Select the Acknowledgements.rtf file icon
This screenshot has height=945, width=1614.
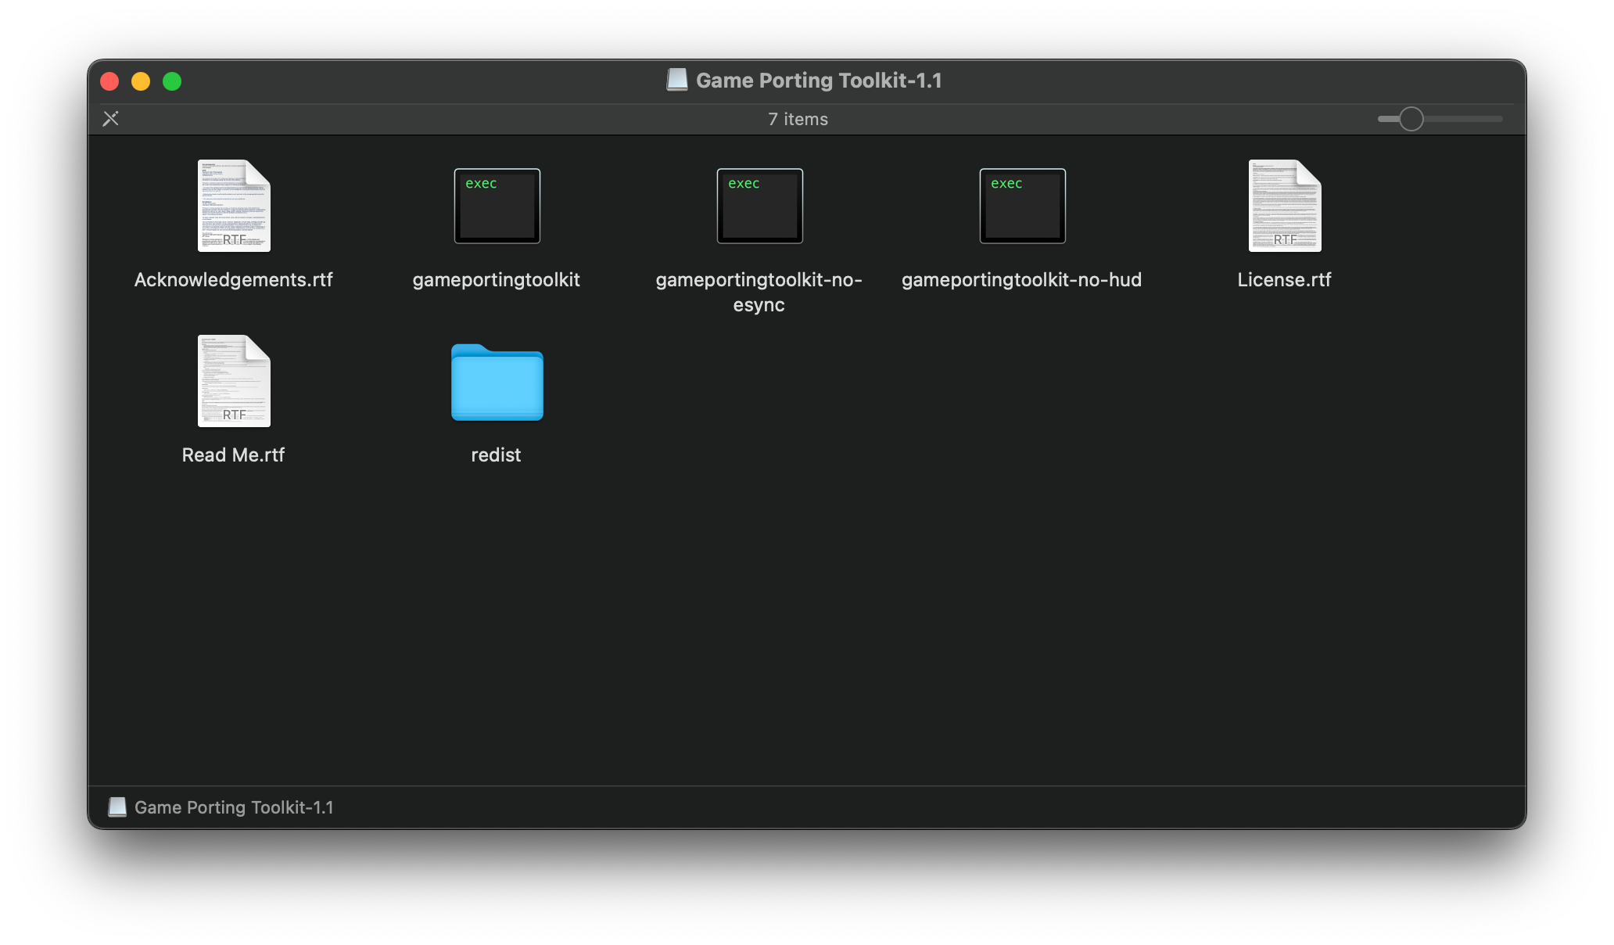coord(234,206)
